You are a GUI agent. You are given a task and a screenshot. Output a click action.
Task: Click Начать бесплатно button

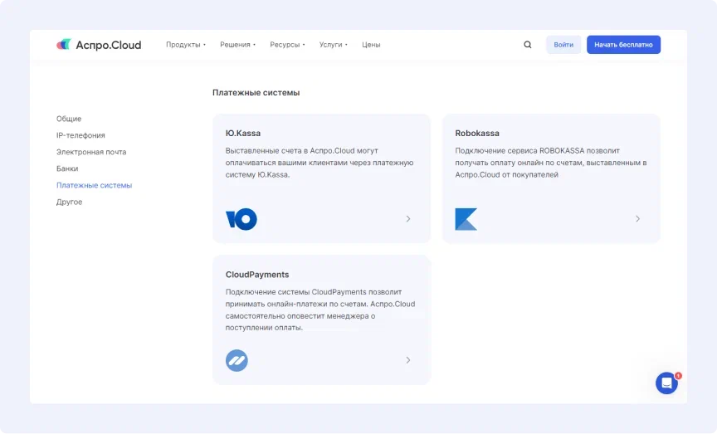tap(623, 45)
